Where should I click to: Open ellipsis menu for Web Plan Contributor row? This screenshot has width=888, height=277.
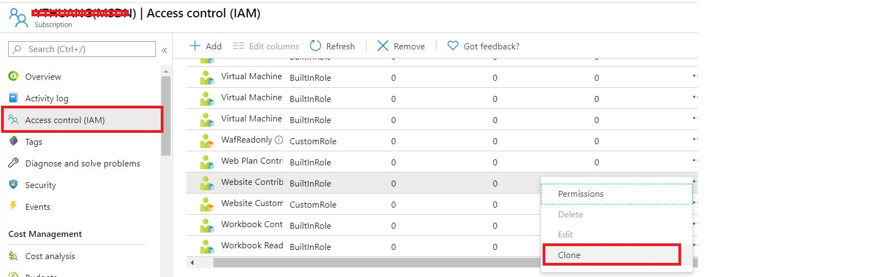[x=695, y=160]
